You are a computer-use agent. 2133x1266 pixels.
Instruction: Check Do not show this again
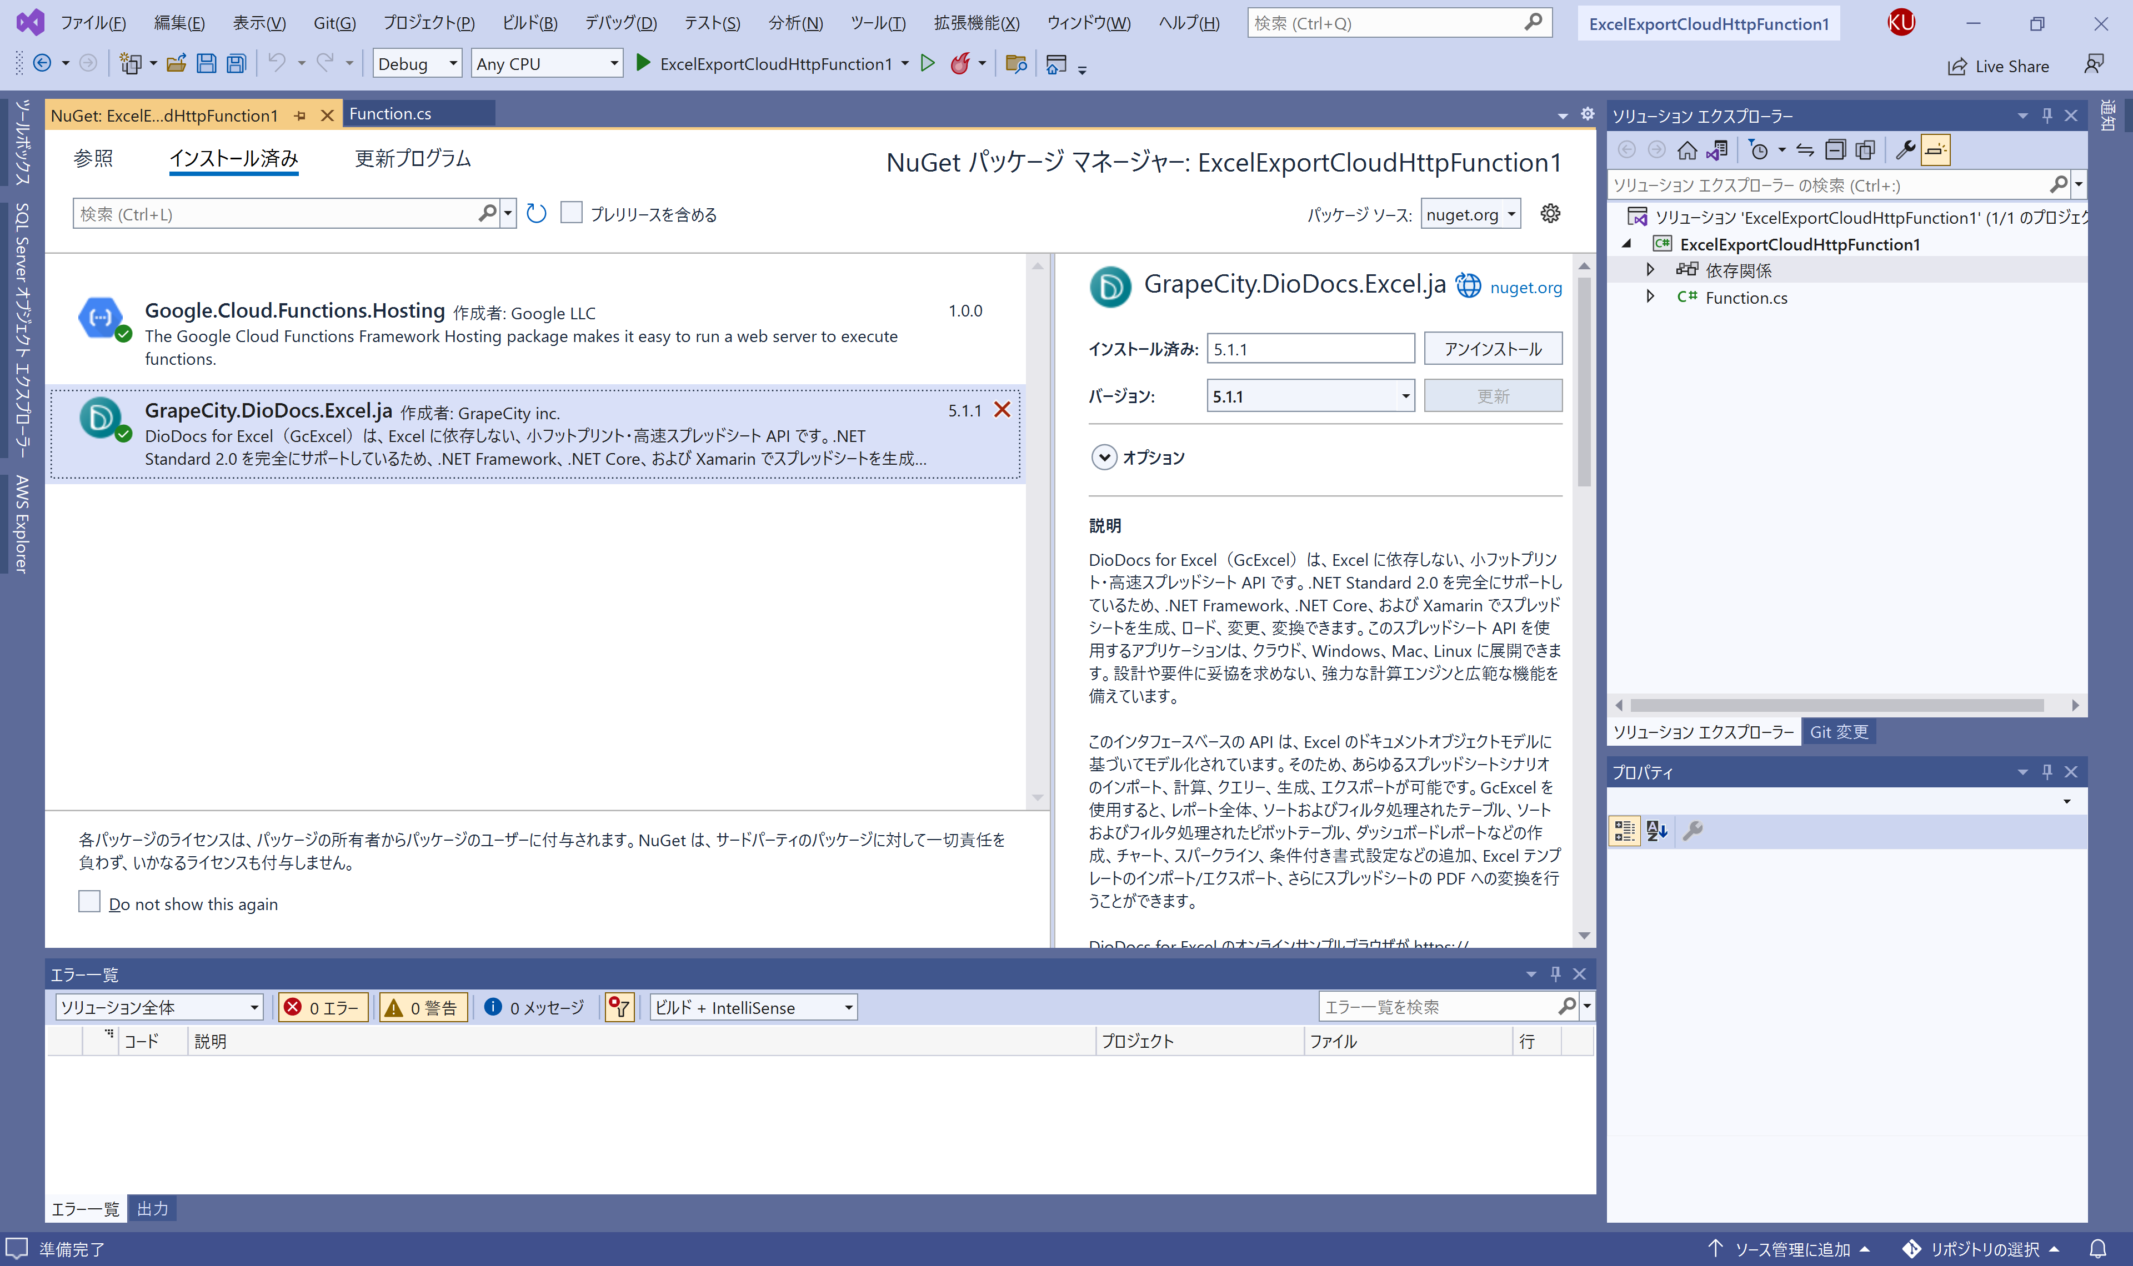coord(89,902)
